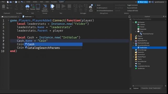Collapse the Workspace tree node
The height and width of the screenshot is (94, 168).
pos(133,22)
